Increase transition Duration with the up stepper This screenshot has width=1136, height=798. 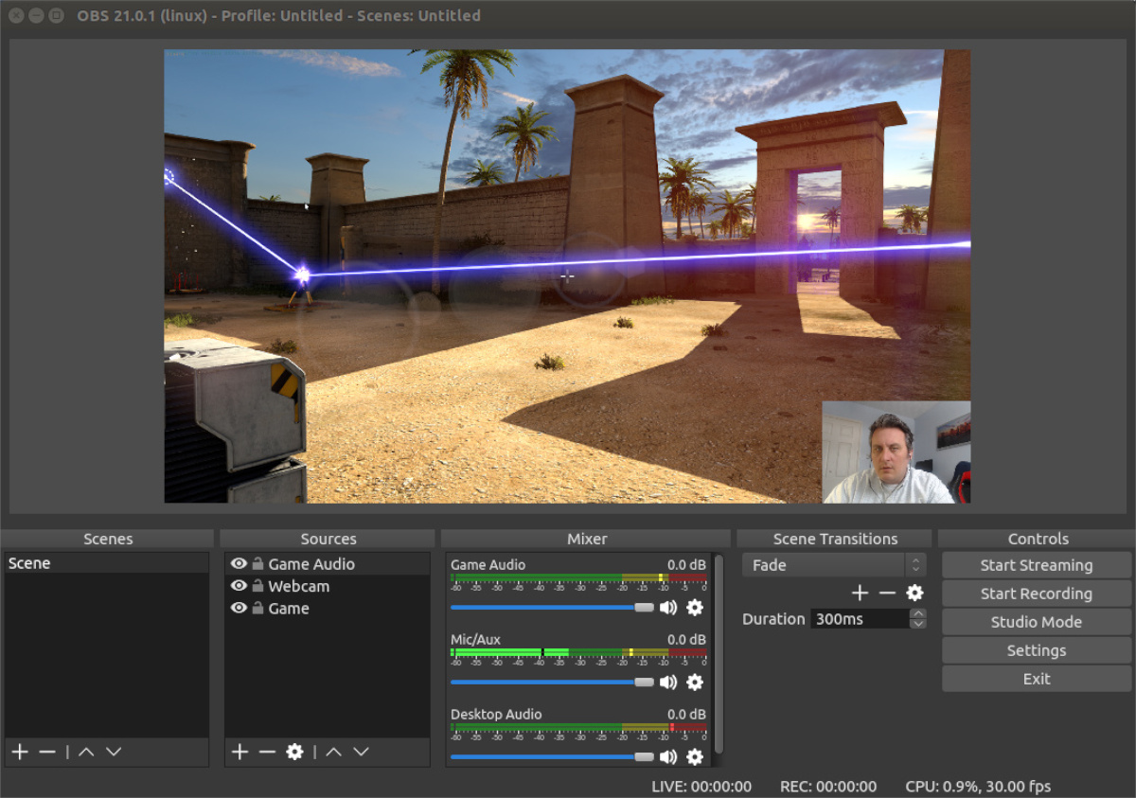[x=915, y=612]
